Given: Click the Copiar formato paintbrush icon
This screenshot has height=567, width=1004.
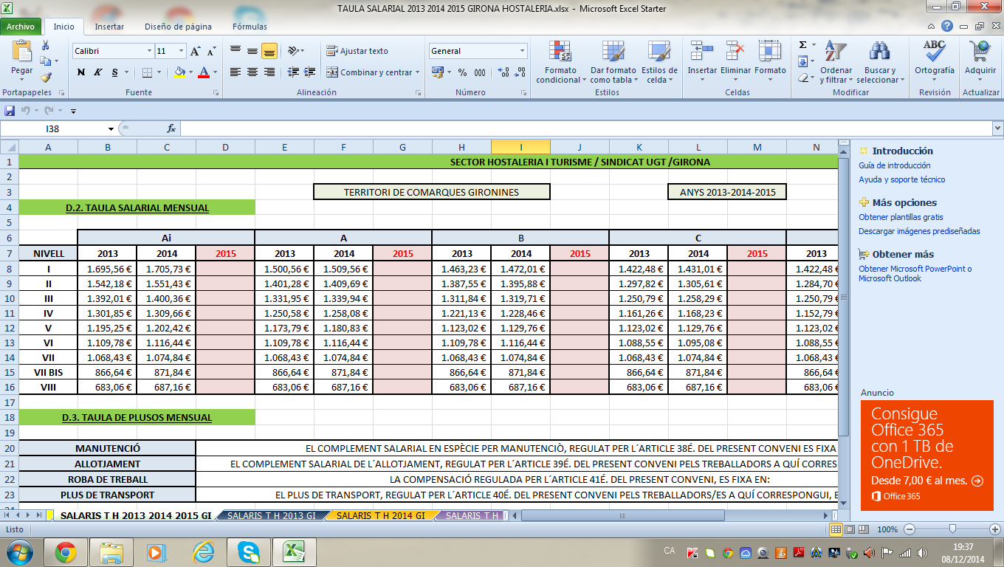Looking at the screenshot, I should pos(46,77).
